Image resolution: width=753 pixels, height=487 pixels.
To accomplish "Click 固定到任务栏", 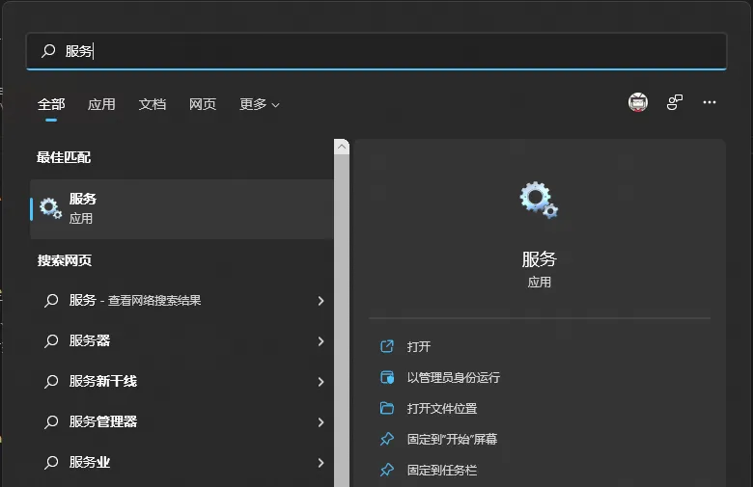I will 442,471.
